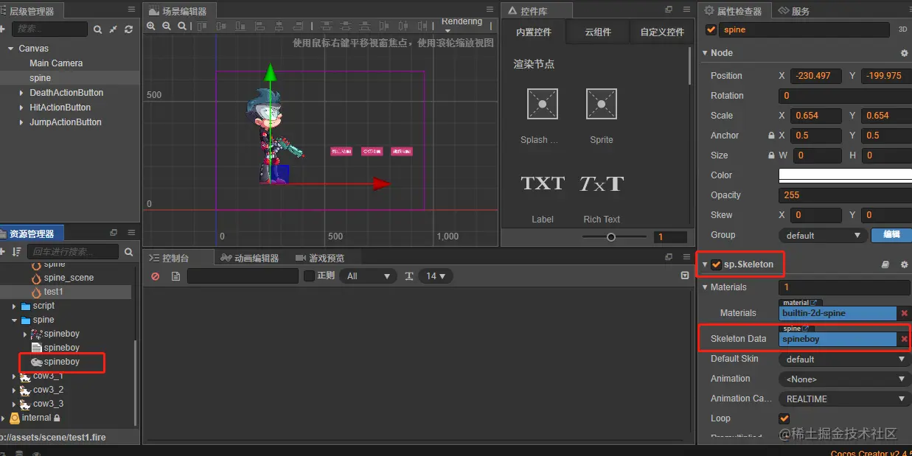
Task: Click the asset manager search icon
Action: click(x=129, y=252)
